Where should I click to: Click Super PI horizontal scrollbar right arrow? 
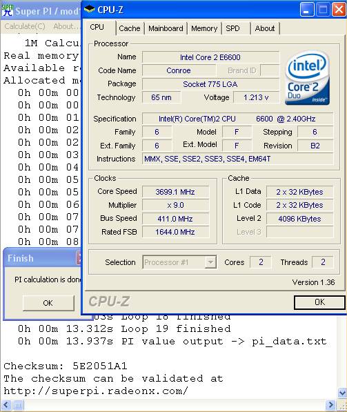tap(330, 405)
